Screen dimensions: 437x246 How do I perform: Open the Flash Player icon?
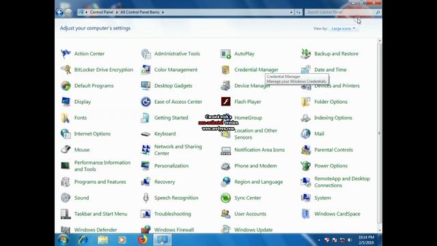tap(226, 102)
